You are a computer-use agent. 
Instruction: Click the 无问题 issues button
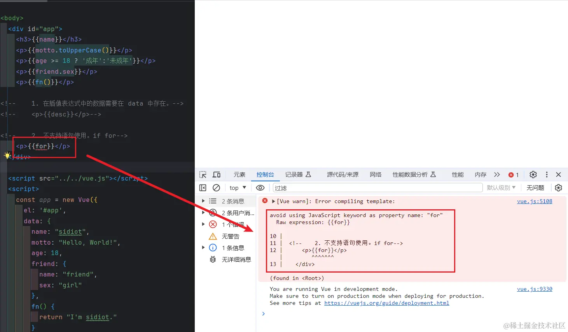[x=535, y=188]
